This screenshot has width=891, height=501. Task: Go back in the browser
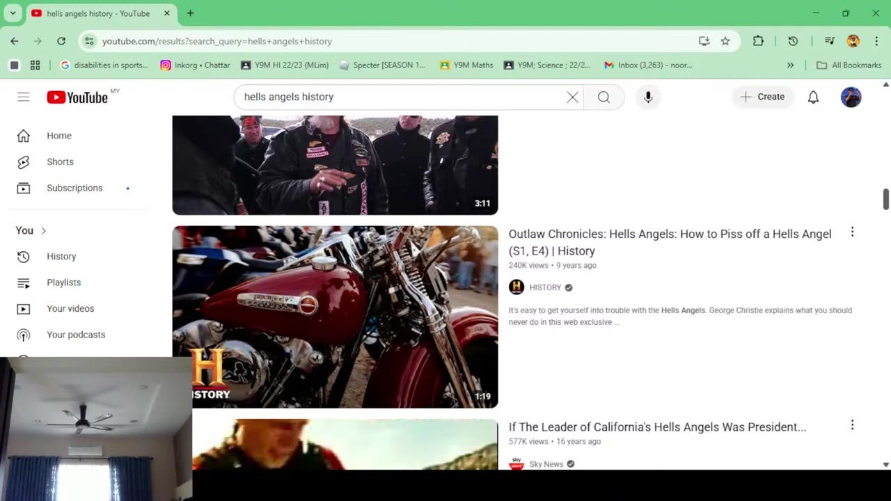[15, 41]
